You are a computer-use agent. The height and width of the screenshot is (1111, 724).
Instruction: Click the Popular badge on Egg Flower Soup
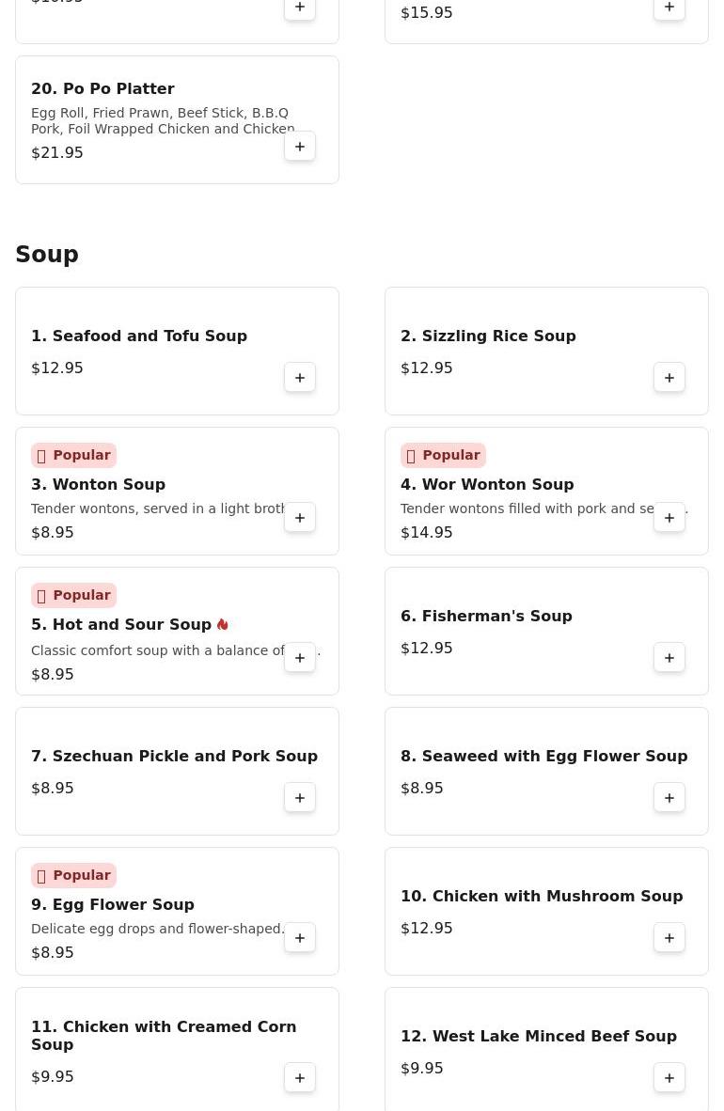click(x=73, y=875)
